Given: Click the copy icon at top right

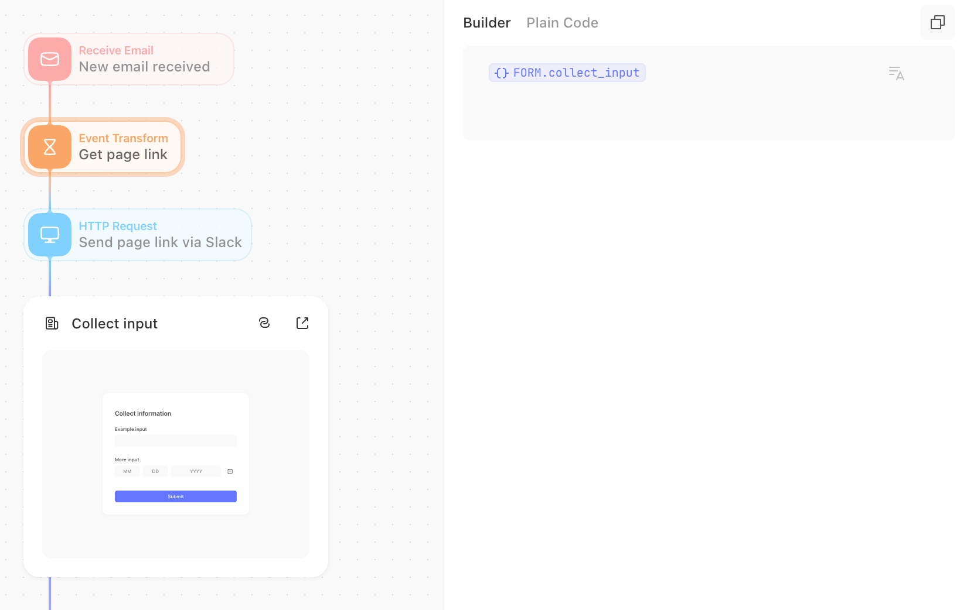Looking at the screenshot, I should [938, 22].
